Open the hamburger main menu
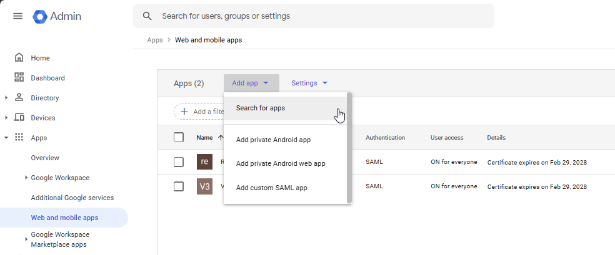Image resolution: width=615 pixels, height=255 pixels. (17, 16)
